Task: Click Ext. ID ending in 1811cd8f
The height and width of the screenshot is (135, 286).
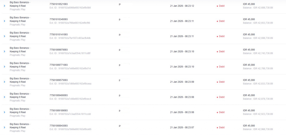Action: pyautogui.click(x=70, y=53)
